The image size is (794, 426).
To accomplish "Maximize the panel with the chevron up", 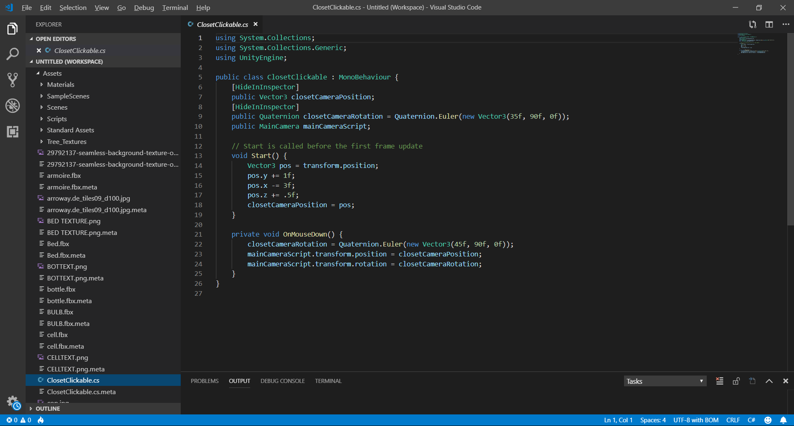I will pos(769,381).
